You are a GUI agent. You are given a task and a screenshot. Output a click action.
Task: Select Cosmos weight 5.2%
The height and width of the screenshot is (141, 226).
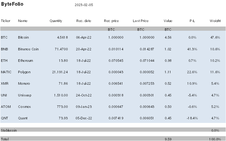(x=215, y=107)
